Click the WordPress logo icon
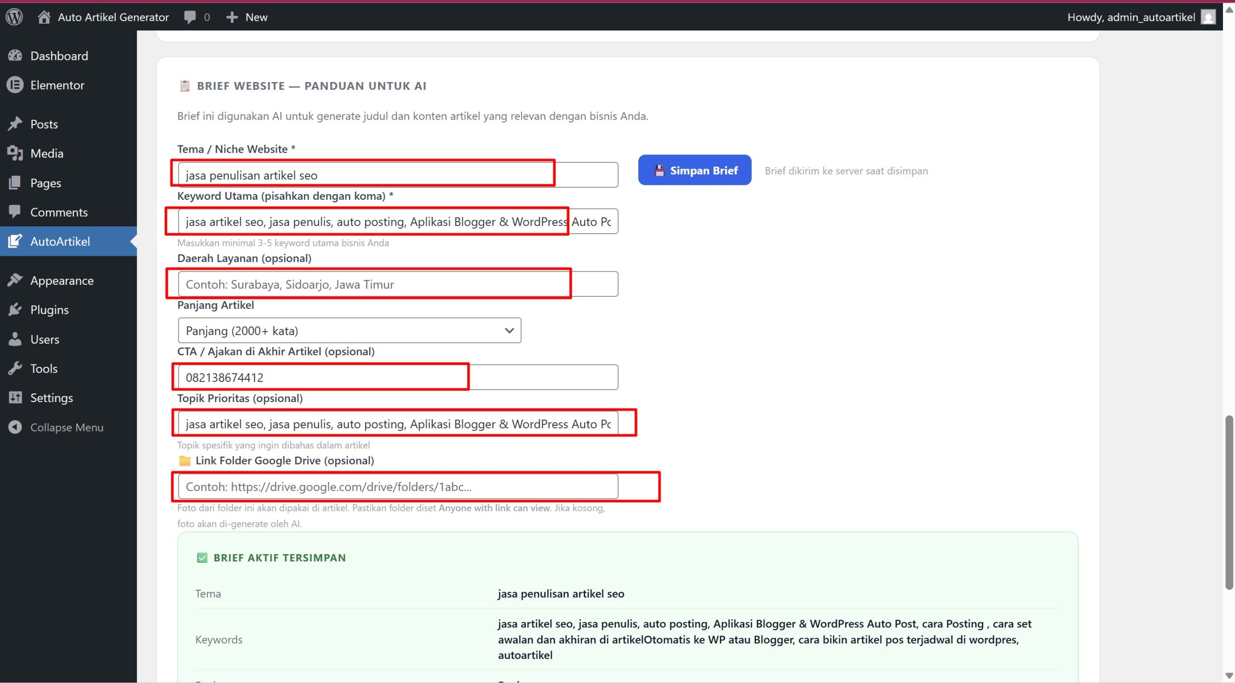Screen dimensions: 1235x683 [x=14, y=17]
